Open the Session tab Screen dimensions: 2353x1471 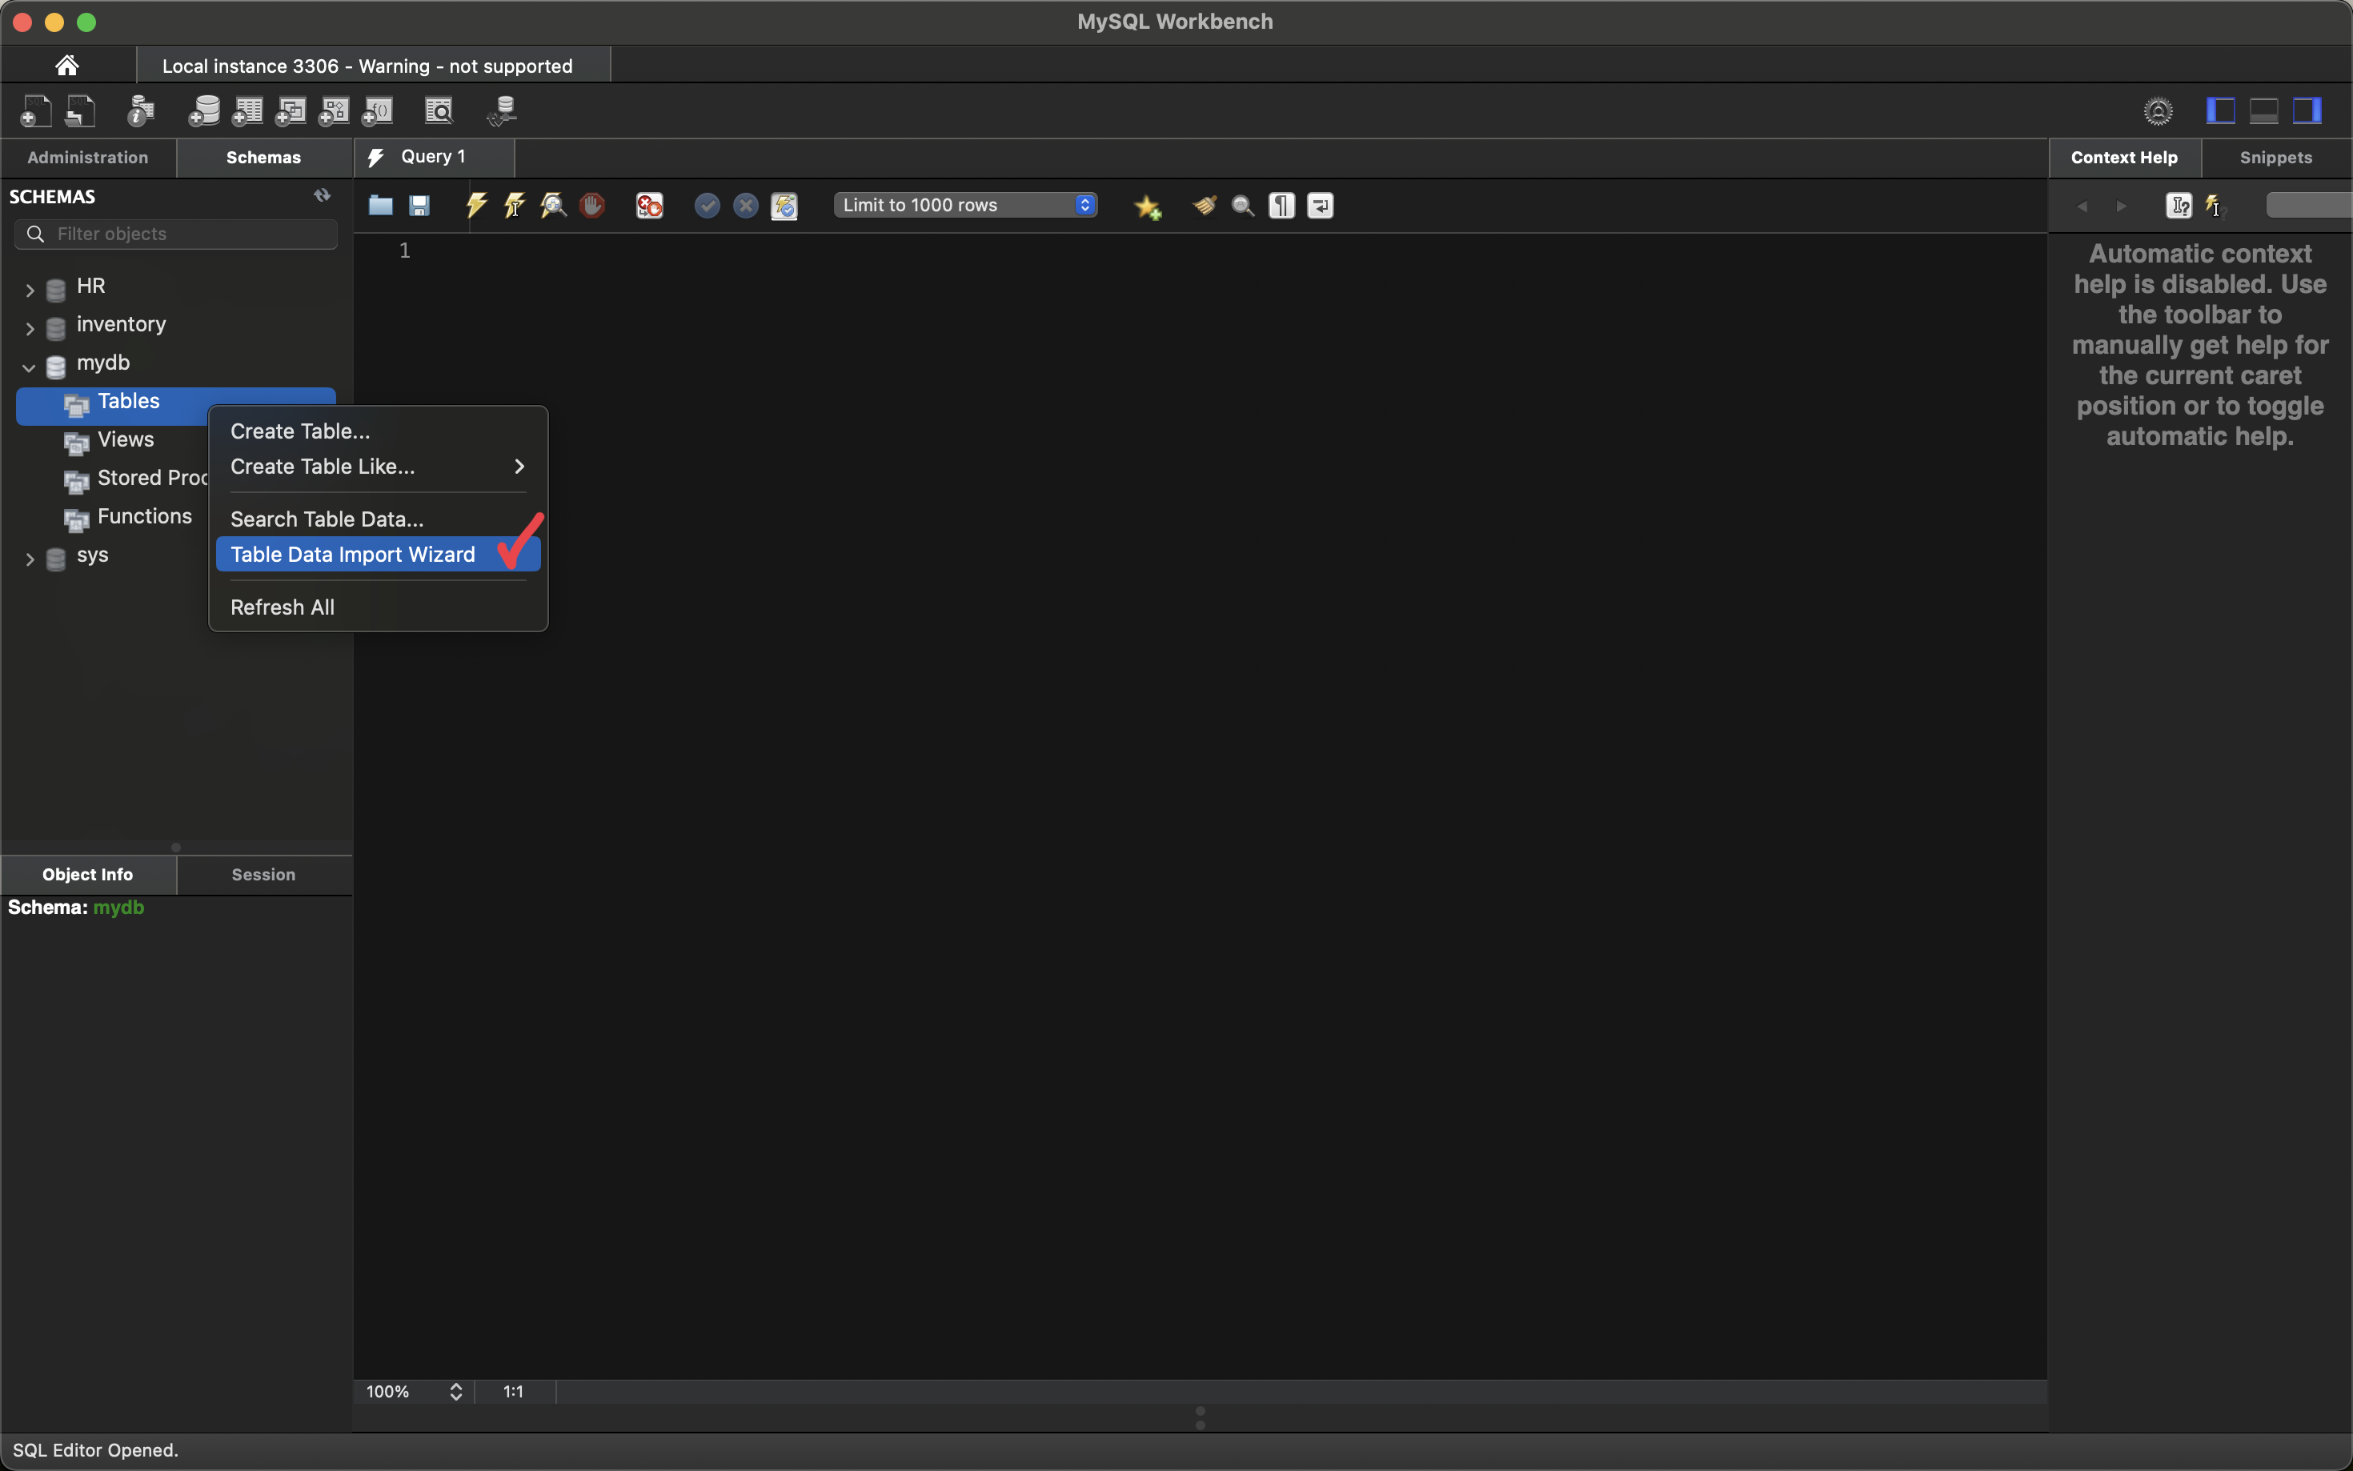pos(263,875)
